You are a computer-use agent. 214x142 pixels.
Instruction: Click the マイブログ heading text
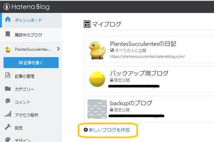pos(107,24)
